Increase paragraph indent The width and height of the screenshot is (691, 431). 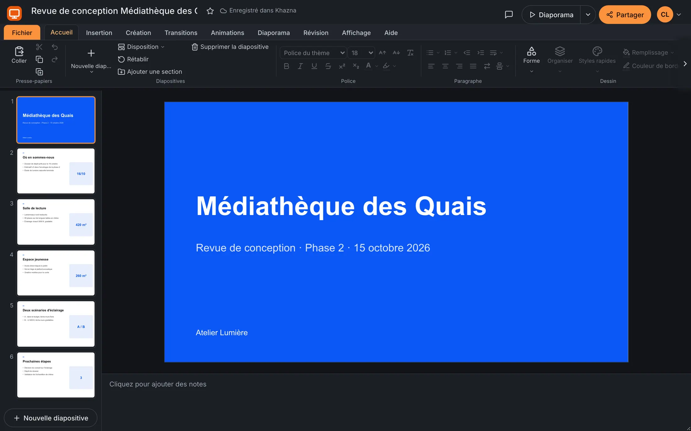tap(481, 53)
